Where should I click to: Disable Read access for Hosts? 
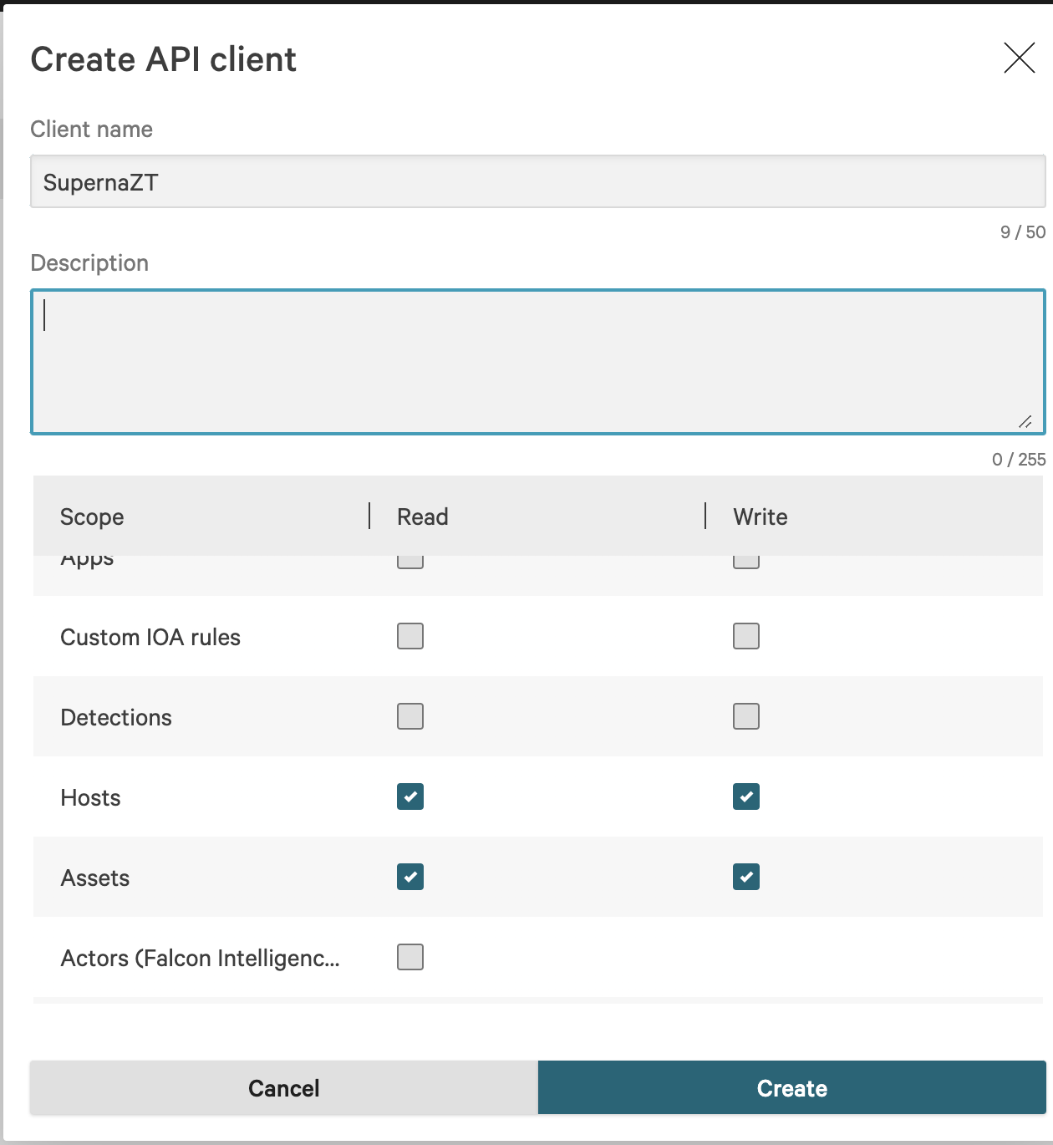click(x=409, y=796)
